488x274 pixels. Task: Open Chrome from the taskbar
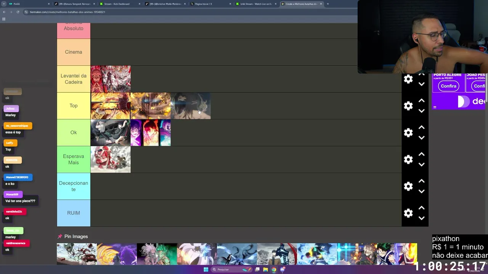(x=274, y=269)
